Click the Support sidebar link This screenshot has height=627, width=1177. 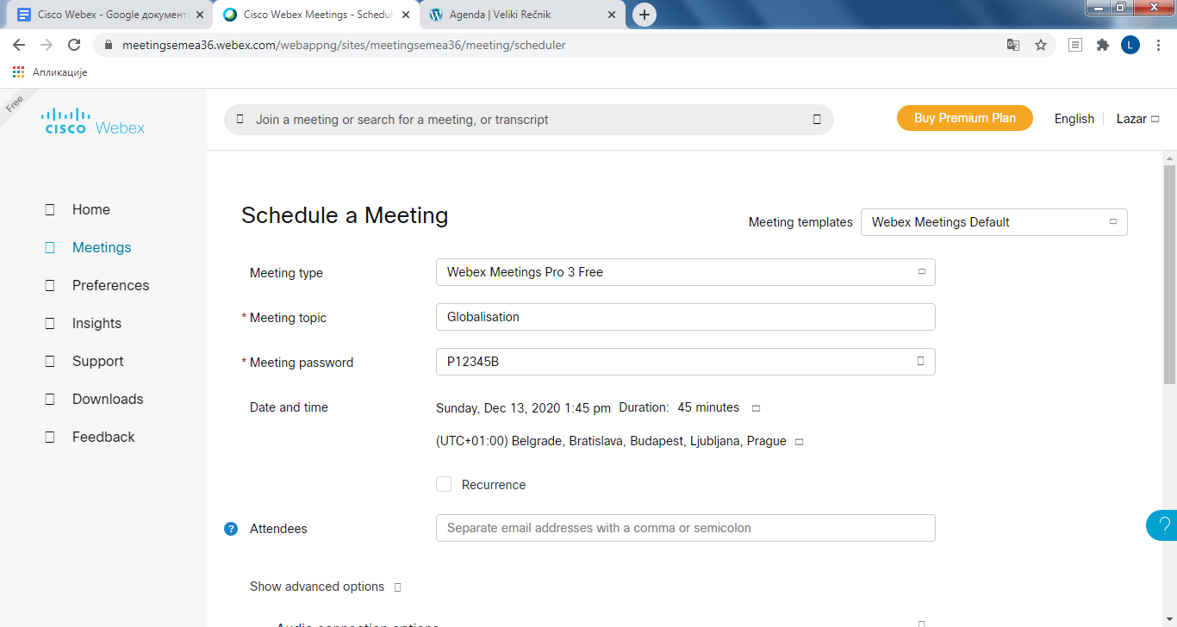click(97, 361)
